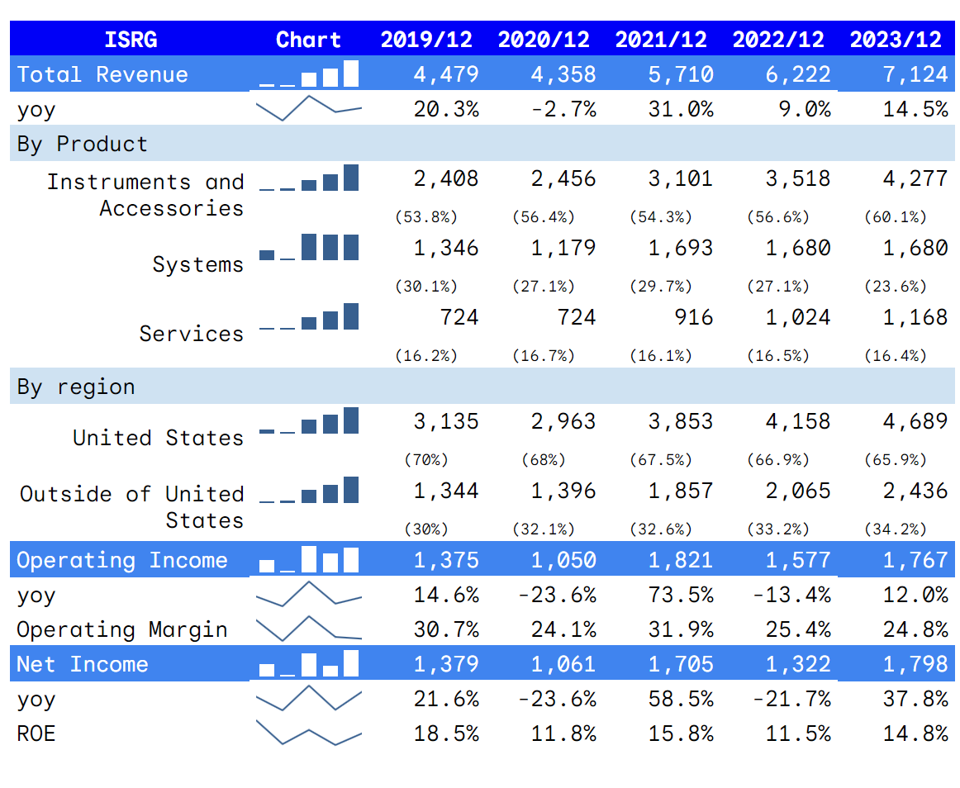
Task: Click the 2022/12 column header
Action: point(778,39)
